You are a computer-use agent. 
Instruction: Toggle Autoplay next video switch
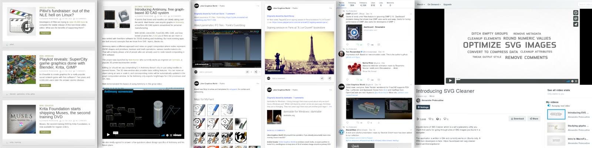pos(549,106)
